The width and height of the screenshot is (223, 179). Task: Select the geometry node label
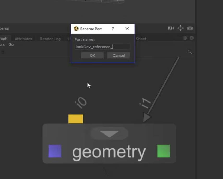coord(109,152)
